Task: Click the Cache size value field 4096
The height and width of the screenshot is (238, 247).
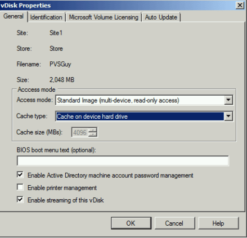Action: [x=80, y=132]
